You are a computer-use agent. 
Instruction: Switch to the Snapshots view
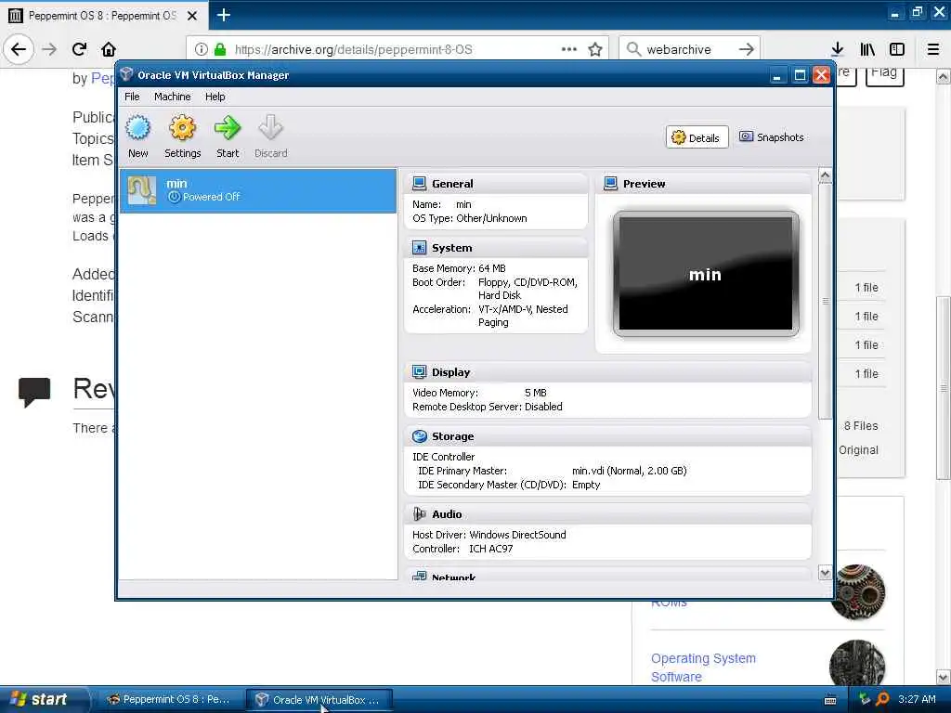772,137
